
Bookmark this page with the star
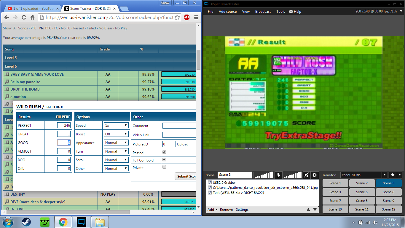[177, 17]
